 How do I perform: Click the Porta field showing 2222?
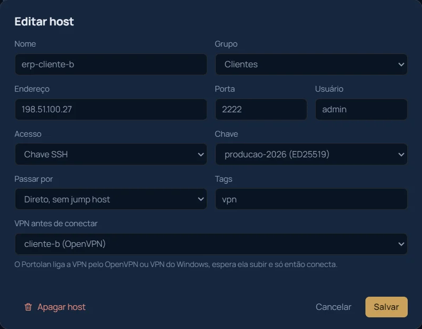tap(261, 109)
